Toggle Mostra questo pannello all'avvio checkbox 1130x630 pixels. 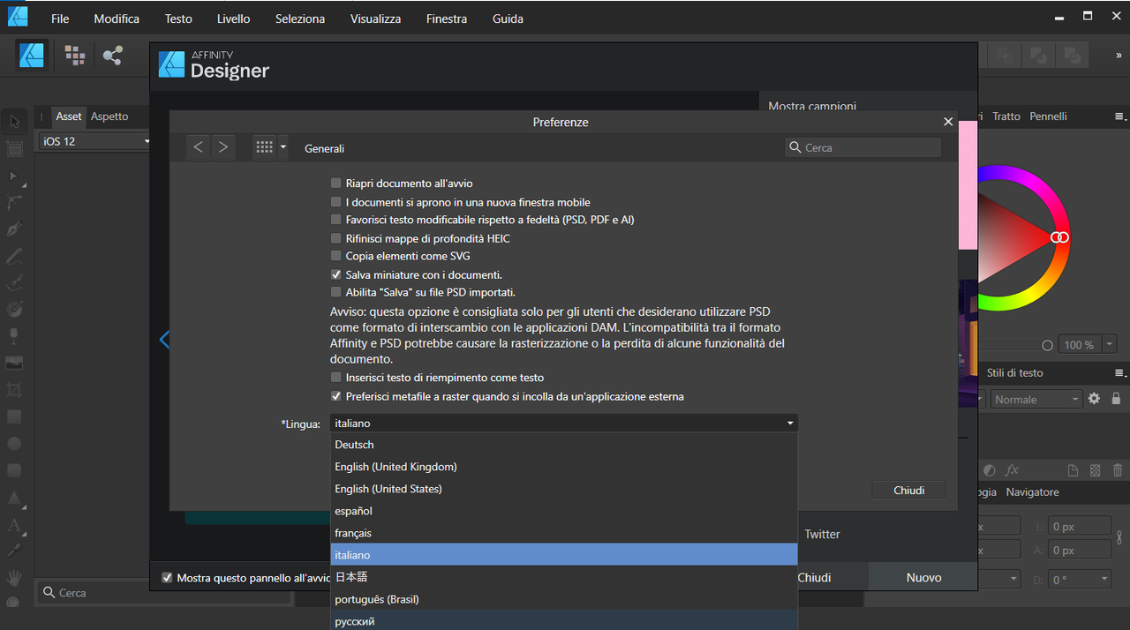pyautogui.click(x=167, y=578)
